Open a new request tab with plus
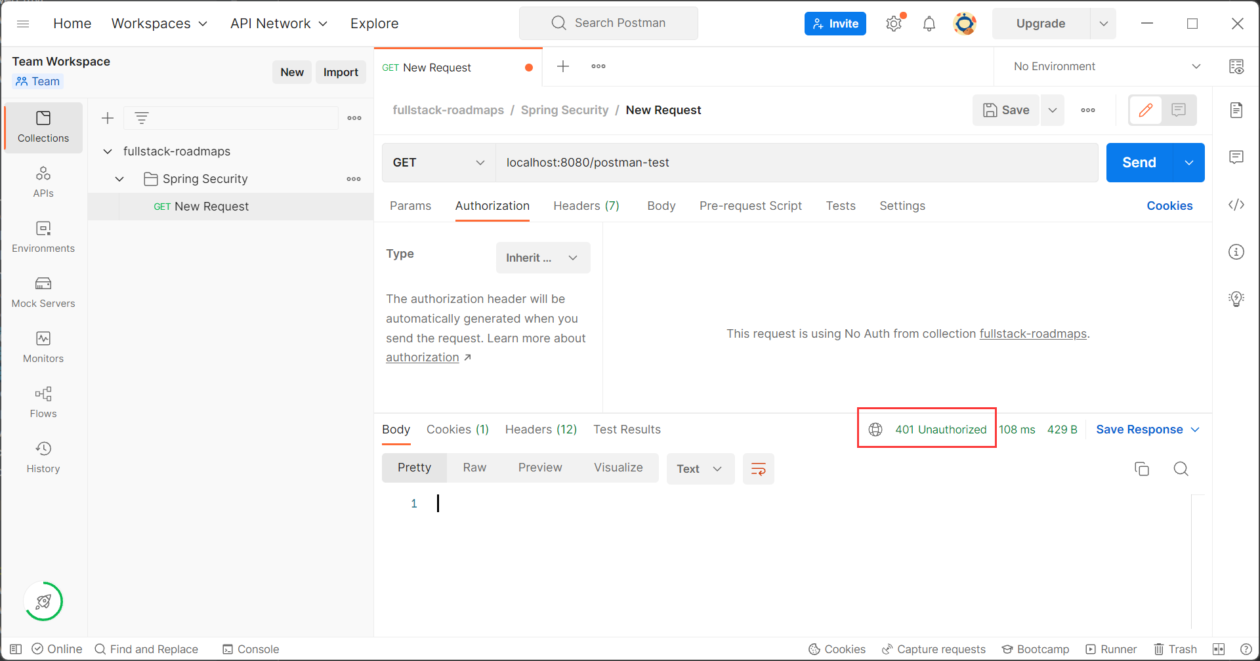The height and width of the screenshot is (661, 1260). pyautogui.click(x=563, y=66)
